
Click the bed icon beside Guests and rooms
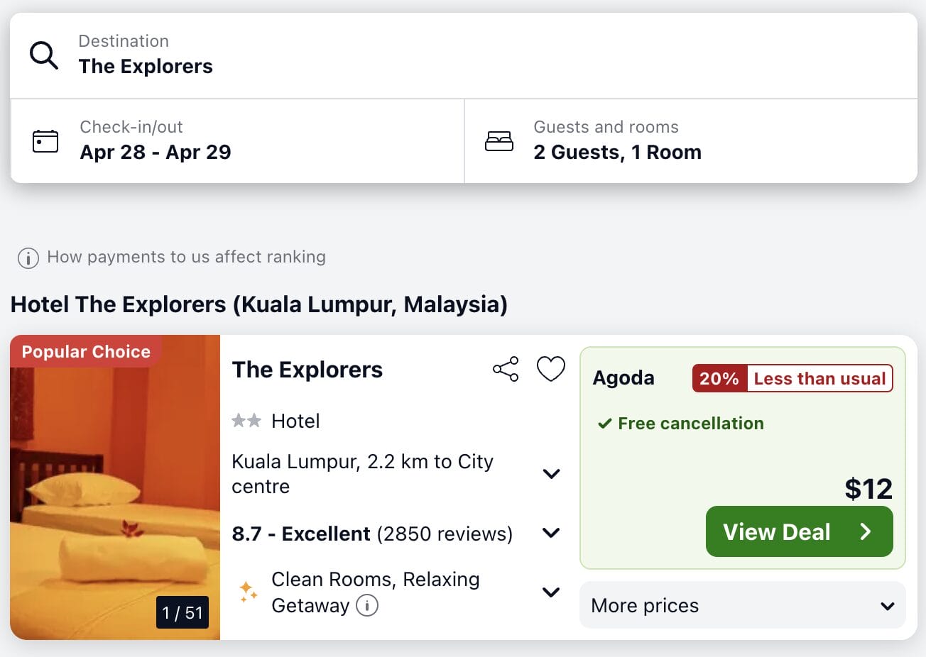point(500,140)
